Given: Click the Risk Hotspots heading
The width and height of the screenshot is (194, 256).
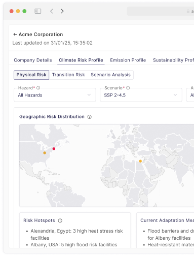Looking at the screenshot, I should (x=39, y=220).
